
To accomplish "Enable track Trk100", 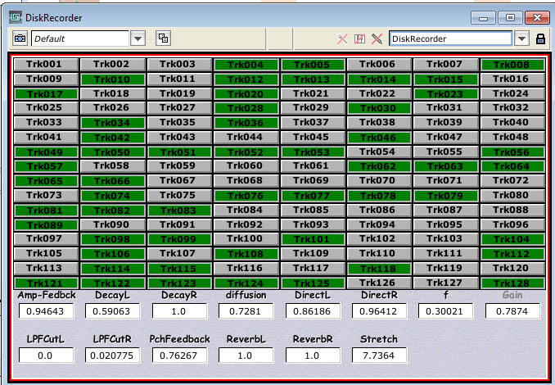I will tap(246, 239).
